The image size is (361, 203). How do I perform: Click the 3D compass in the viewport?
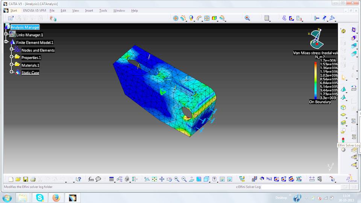coord(316,39)
